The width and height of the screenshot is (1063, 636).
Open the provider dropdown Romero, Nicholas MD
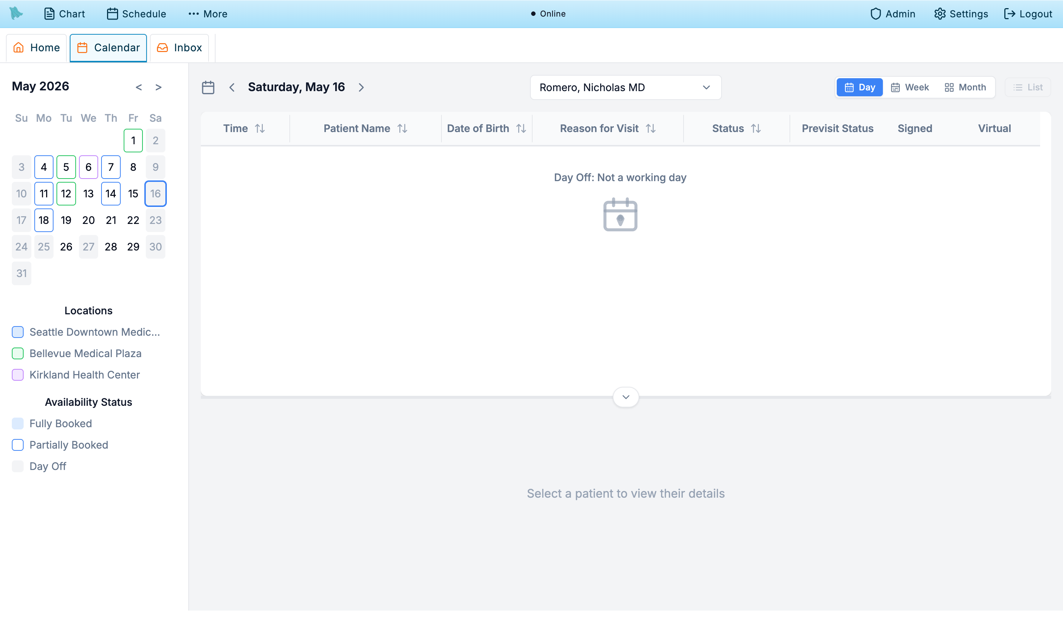click(626, 87)
